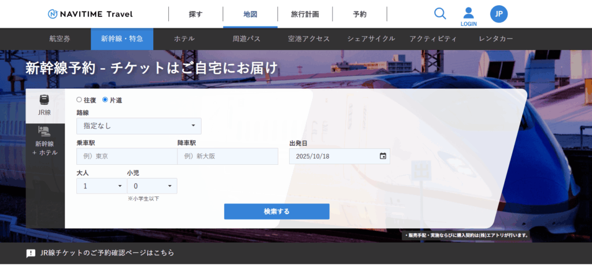592x268 pixels.
Task: Expand the 路線 dropdown showing 指定なし
Action: coord(139,126)
